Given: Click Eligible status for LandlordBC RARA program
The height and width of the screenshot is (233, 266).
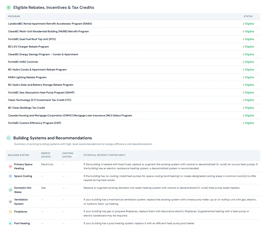Looking at the screenshot, I should click(248, 24).
